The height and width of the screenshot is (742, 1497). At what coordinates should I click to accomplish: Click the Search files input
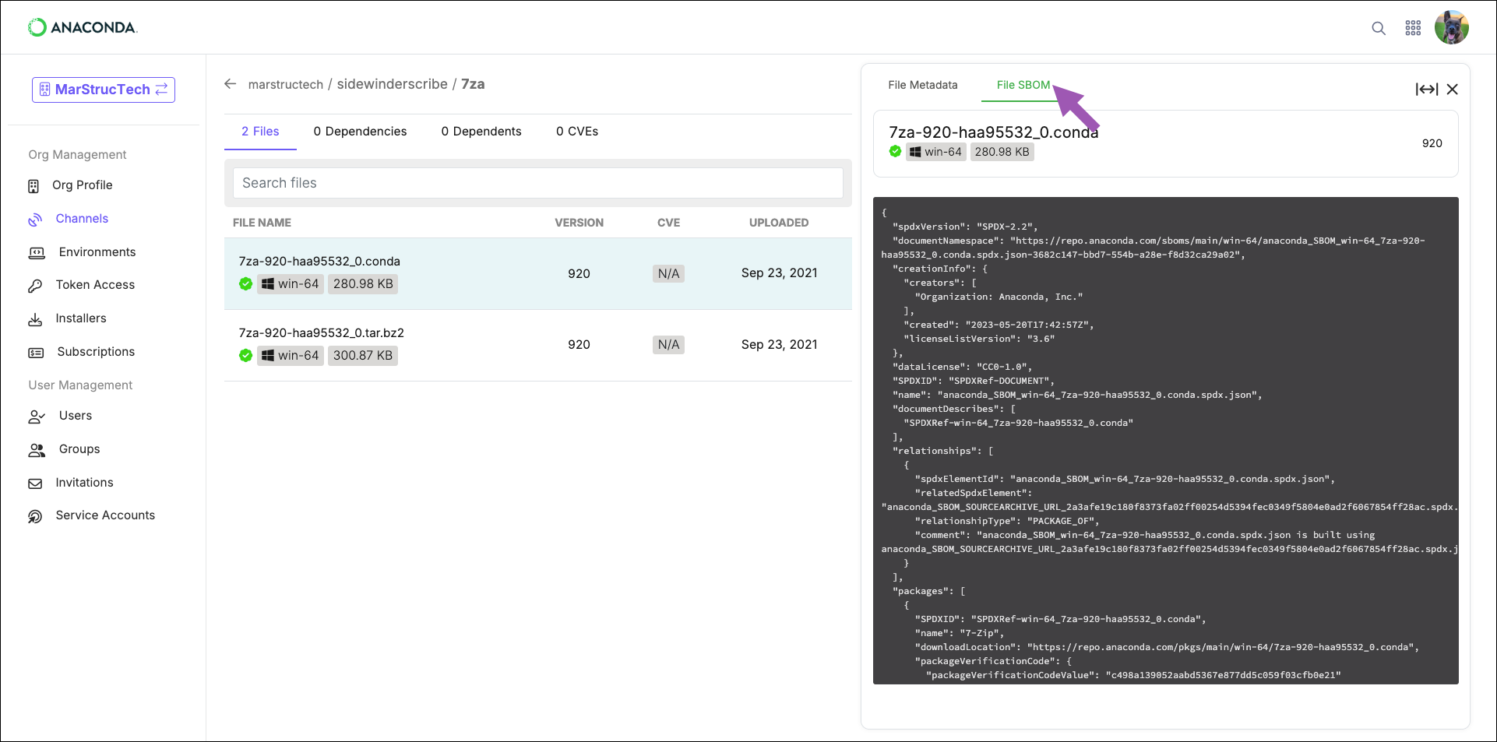tap(538, 183)
